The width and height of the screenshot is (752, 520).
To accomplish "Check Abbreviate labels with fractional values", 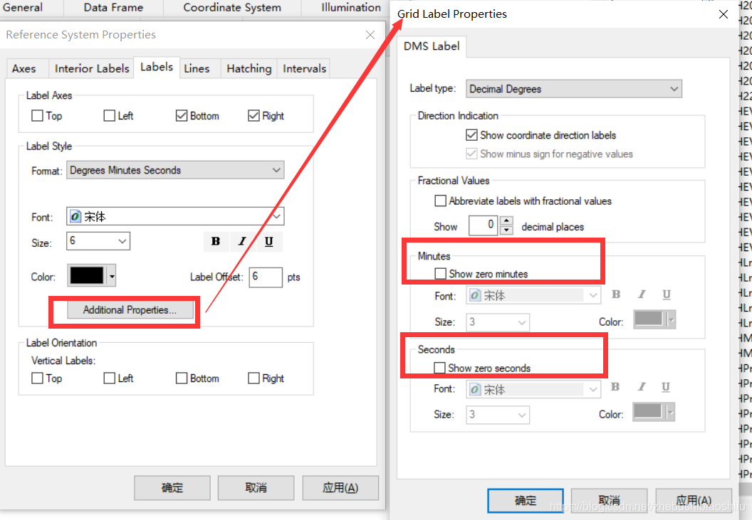I will (440, 201).
